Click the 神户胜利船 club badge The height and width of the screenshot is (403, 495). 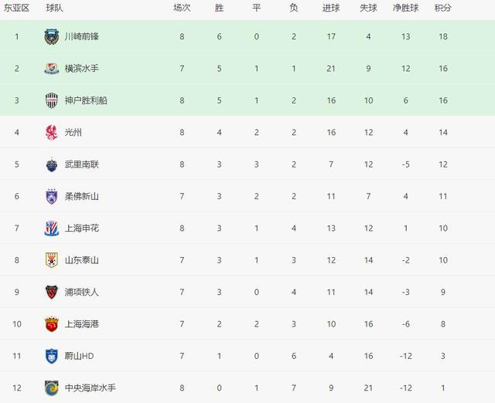click(52, 100)
